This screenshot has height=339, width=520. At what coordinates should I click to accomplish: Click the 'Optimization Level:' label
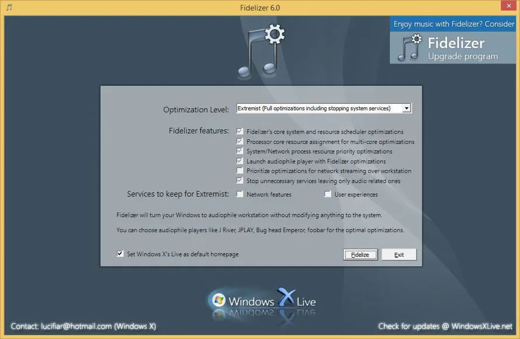(x=196, y=110)
